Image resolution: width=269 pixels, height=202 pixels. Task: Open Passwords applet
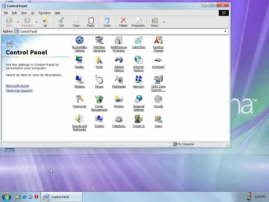[x=79, y=102]
